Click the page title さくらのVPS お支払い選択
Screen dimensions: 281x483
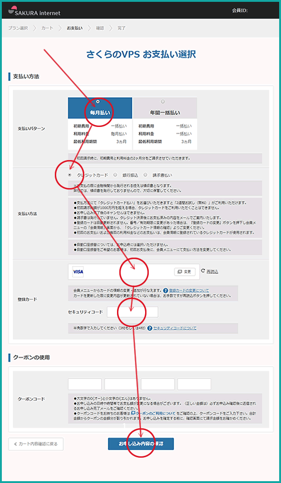tap(141, 54)
